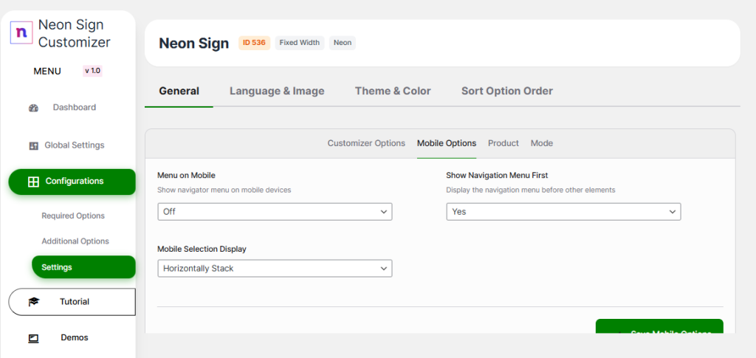Click the Tutorial graduation cap icon
Viewport: 756px width, 358px height.
[33, 302]
